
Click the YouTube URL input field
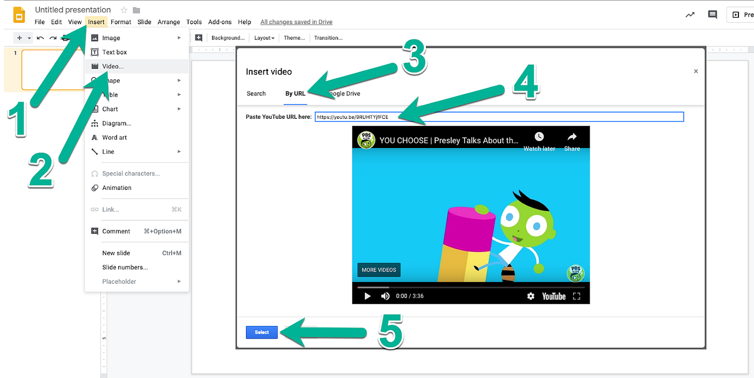(499, 117)
